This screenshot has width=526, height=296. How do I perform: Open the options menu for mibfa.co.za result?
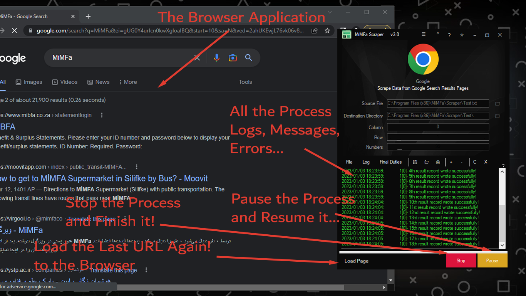click(x=102, y=115)
